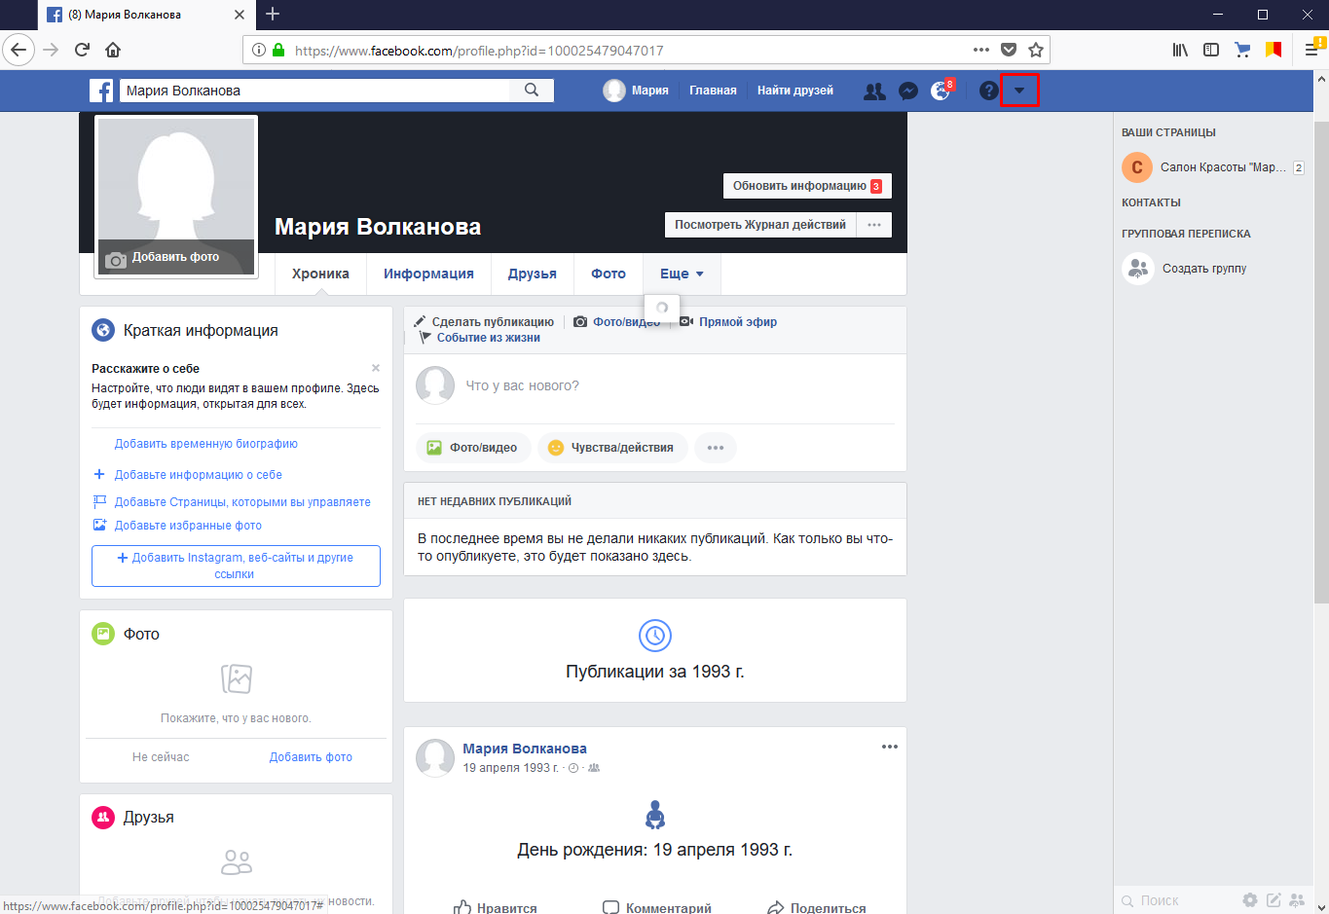This screenshot has height=914, width=1329.
Task: Expand the Еще dropdown tab
Action: 682,274
